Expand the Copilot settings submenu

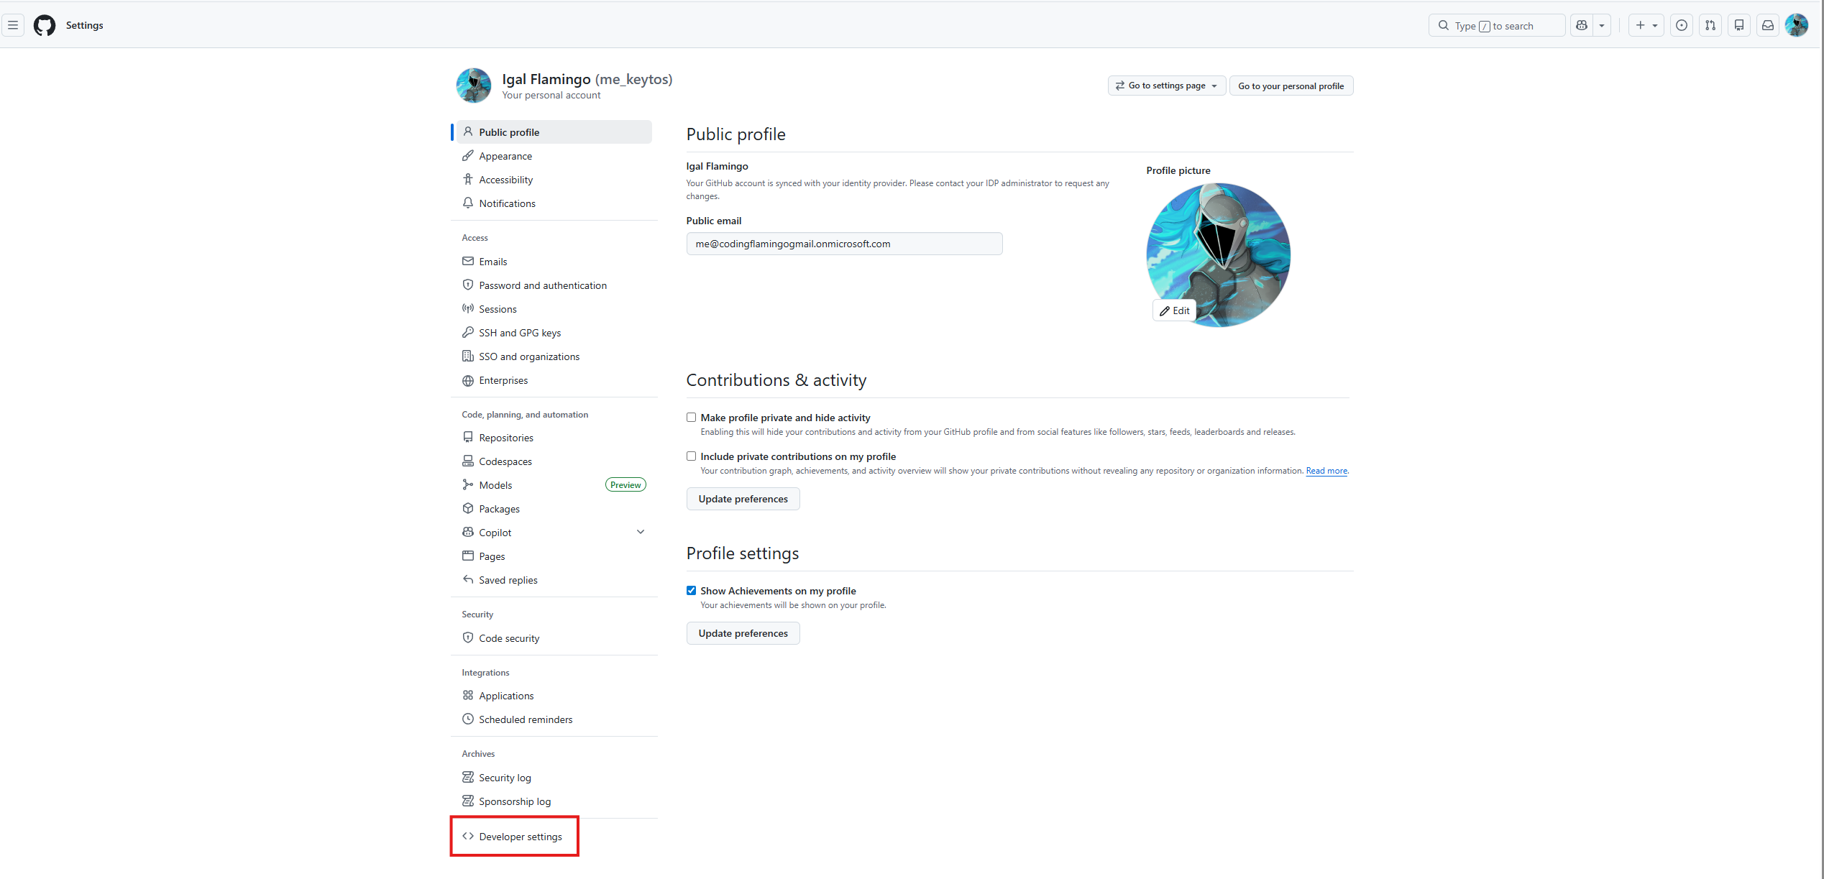pos(640,532)
